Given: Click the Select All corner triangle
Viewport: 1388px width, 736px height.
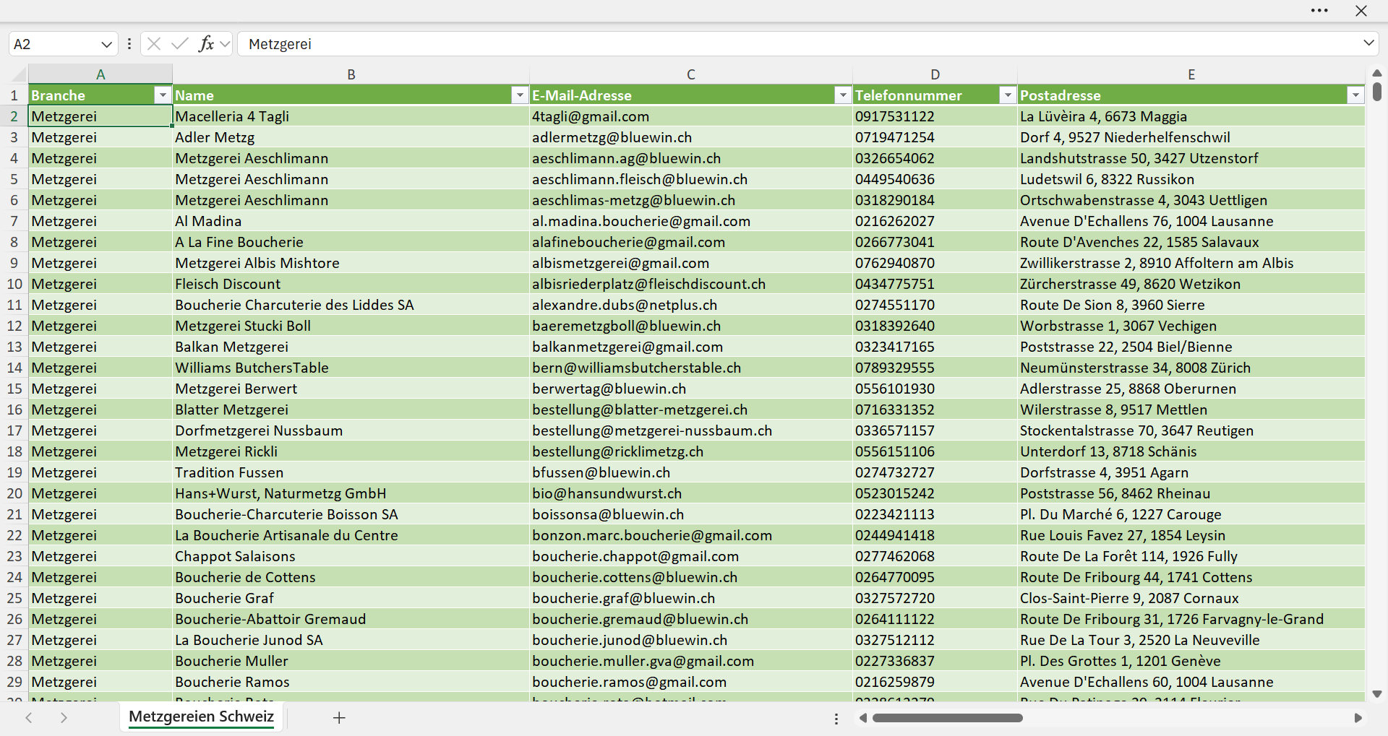Looking at the screenshot, I should (18, 74).
